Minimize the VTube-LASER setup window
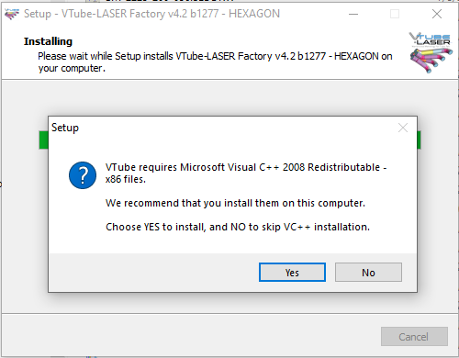 353,14
